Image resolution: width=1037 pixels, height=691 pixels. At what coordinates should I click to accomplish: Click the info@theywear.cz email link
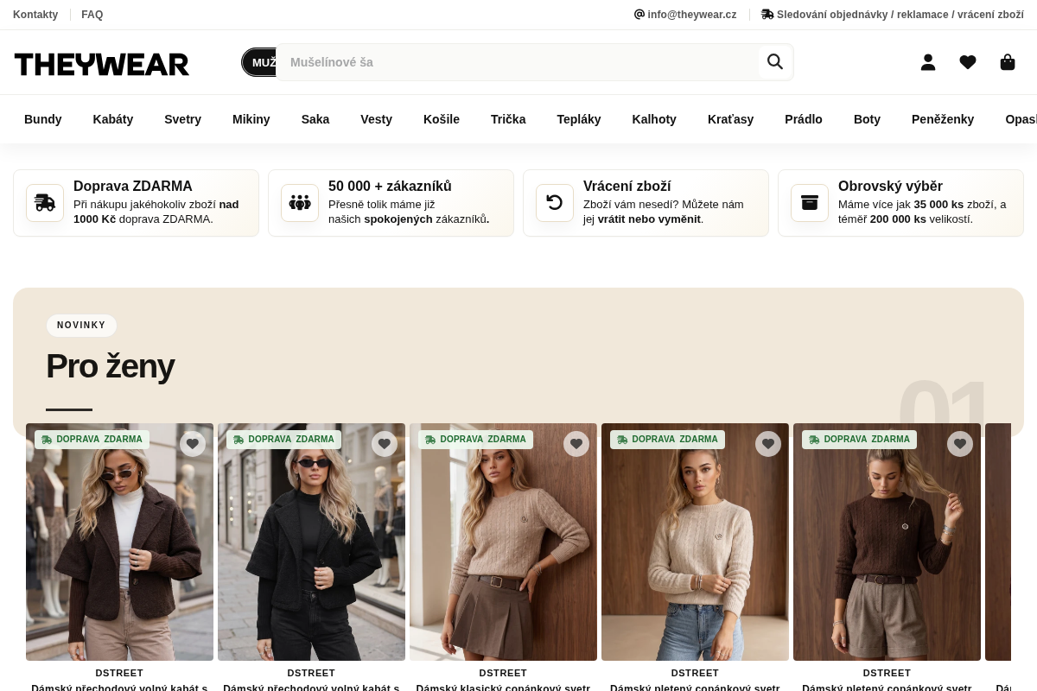pyautogui.click(x=685, y=15)
